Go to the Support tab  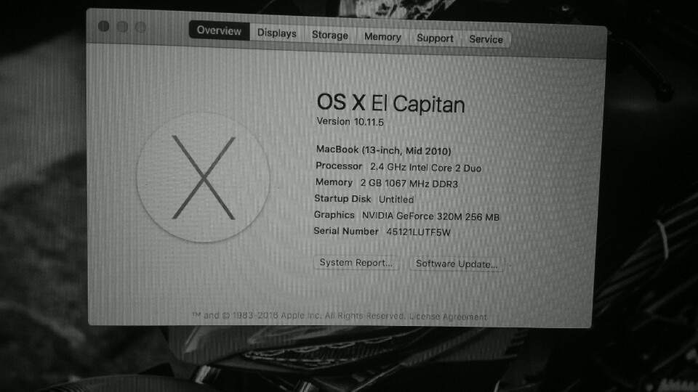[435, 38]
